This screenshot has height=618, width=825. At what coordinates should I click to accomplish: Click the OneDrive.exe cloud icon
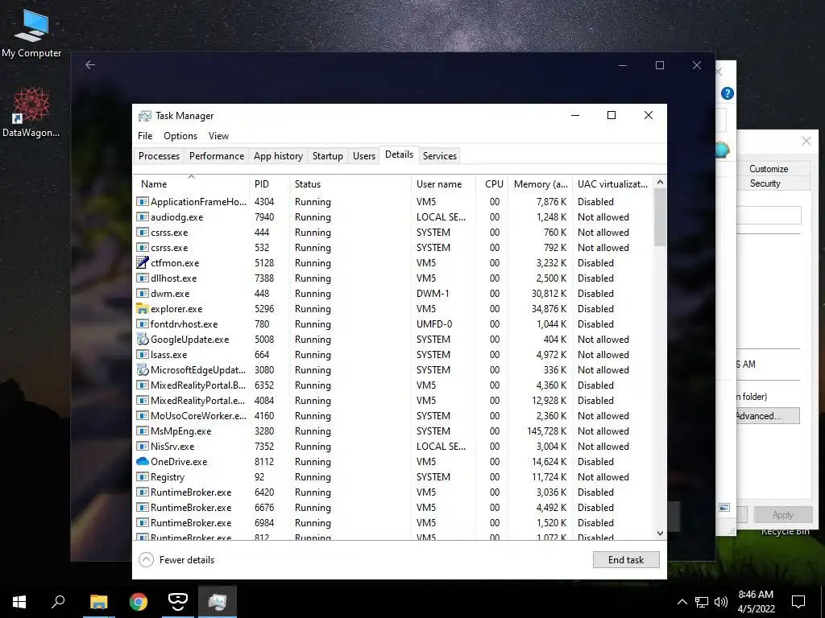[x=142, y=461]
